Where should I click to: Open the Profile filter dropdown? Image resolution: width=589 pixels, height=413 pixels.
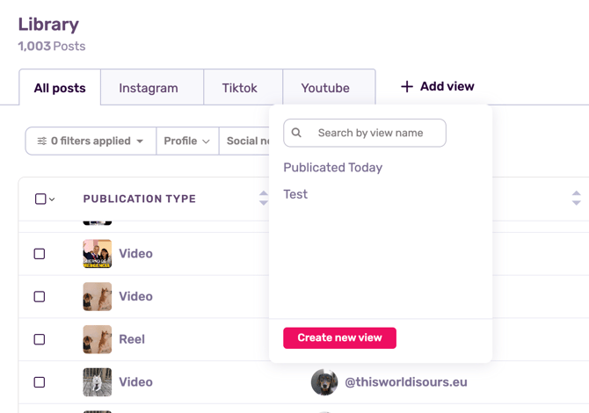[187, 141]
